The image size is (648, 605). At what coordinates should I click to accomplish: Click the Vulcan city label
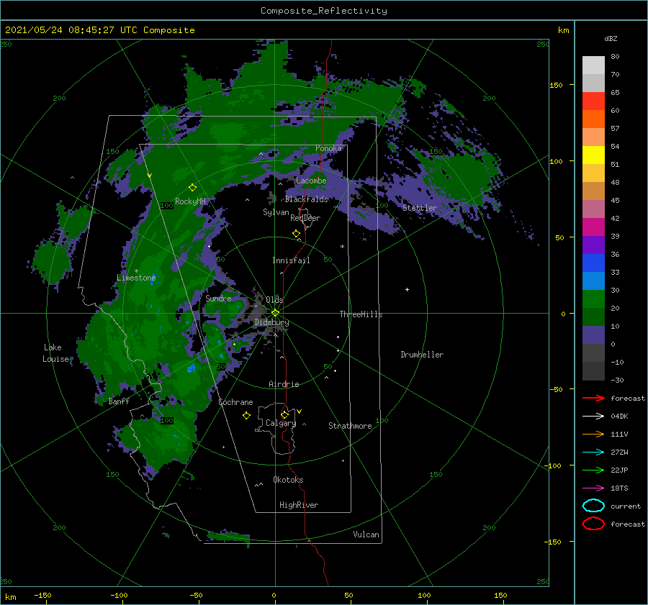[x=366, y=535]
